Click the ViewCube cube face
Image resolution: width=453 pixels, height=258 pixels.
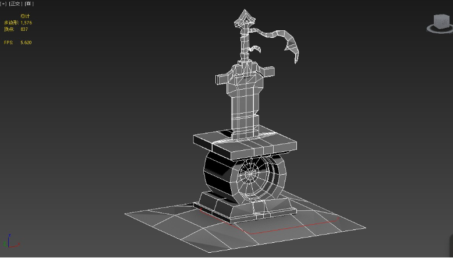point(441,22)
